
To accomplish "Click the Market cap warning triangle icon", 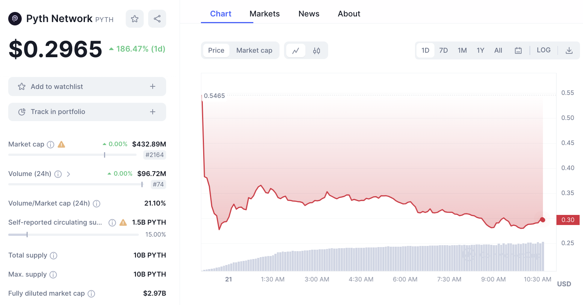I will [x=61, y=144].
